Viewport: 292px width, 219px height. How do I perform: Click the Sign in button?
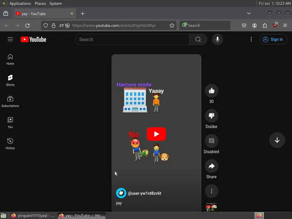(x=273, y=39)
